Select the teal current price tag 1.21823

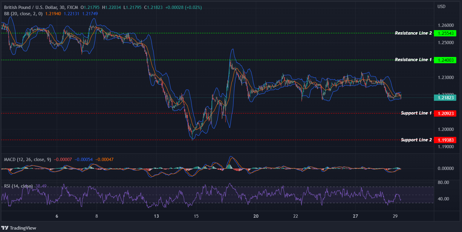tap(445, 98)
